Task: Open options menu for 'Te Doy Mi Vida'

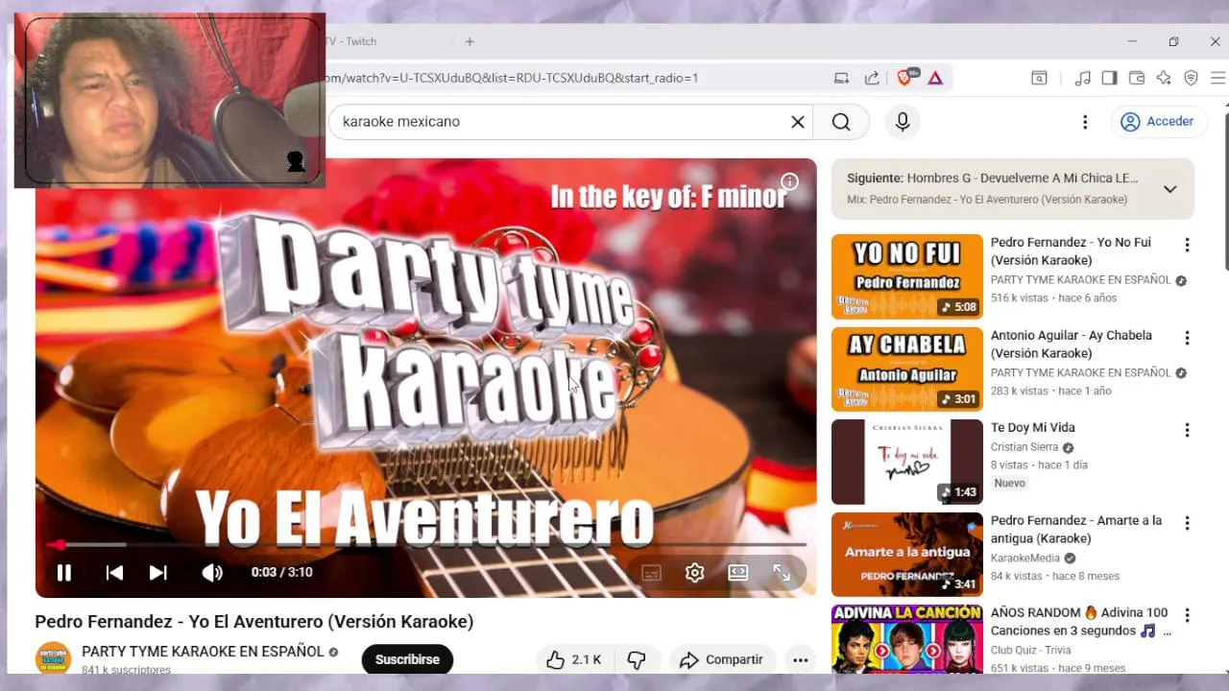Action: tap(1187, 430)
